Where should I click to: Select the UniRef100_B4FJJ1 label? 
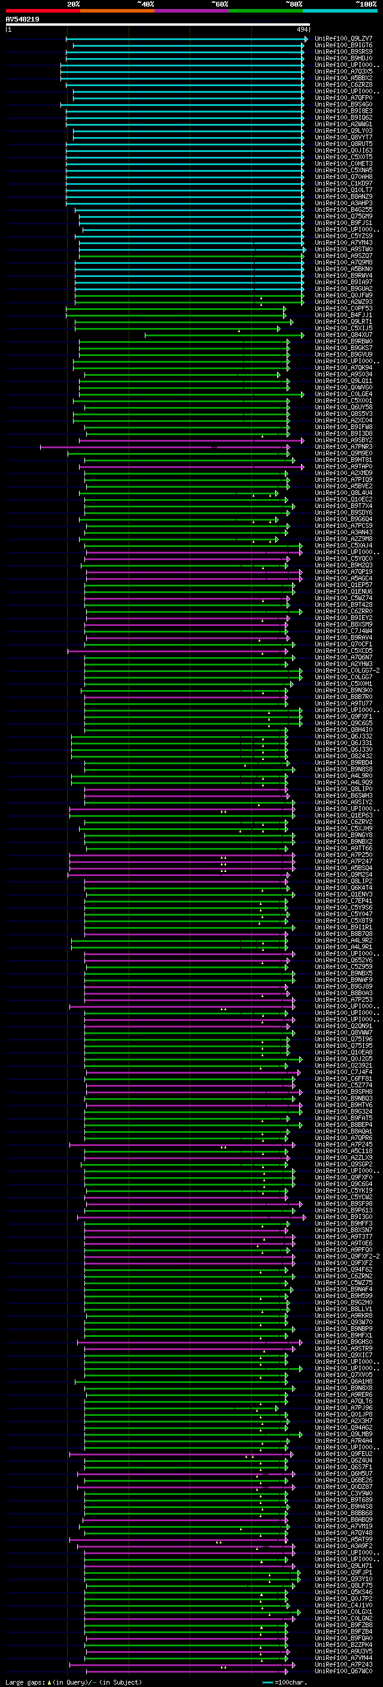pyautogui.click(x=344, y=315)
